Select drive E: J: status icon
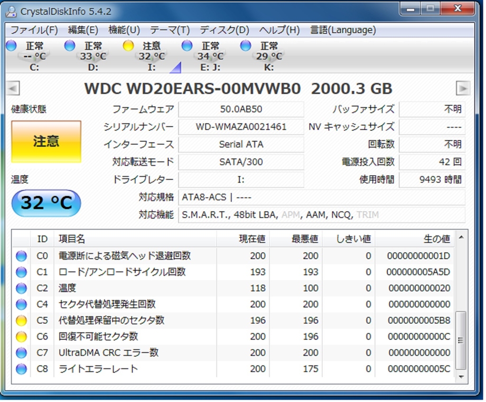 coord(187,46)
